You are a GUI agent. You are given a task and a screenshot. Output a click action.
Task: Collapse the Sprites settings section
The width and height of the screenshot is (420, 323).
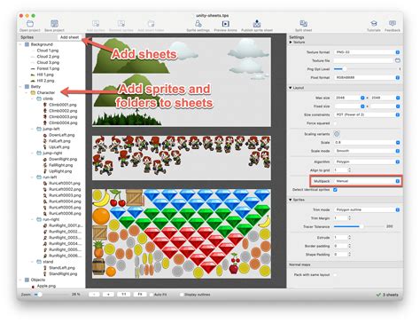point(291,200)
